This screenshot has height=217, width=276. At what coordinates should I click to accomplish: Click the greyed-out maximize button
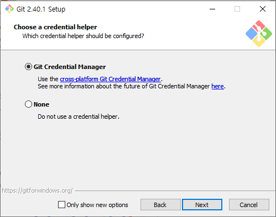click(237, 9)
